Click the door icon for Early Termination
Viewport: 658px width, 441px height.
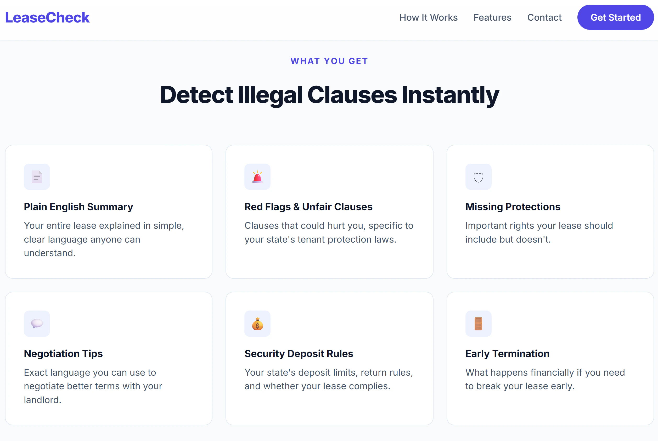(x=478, y=323)
